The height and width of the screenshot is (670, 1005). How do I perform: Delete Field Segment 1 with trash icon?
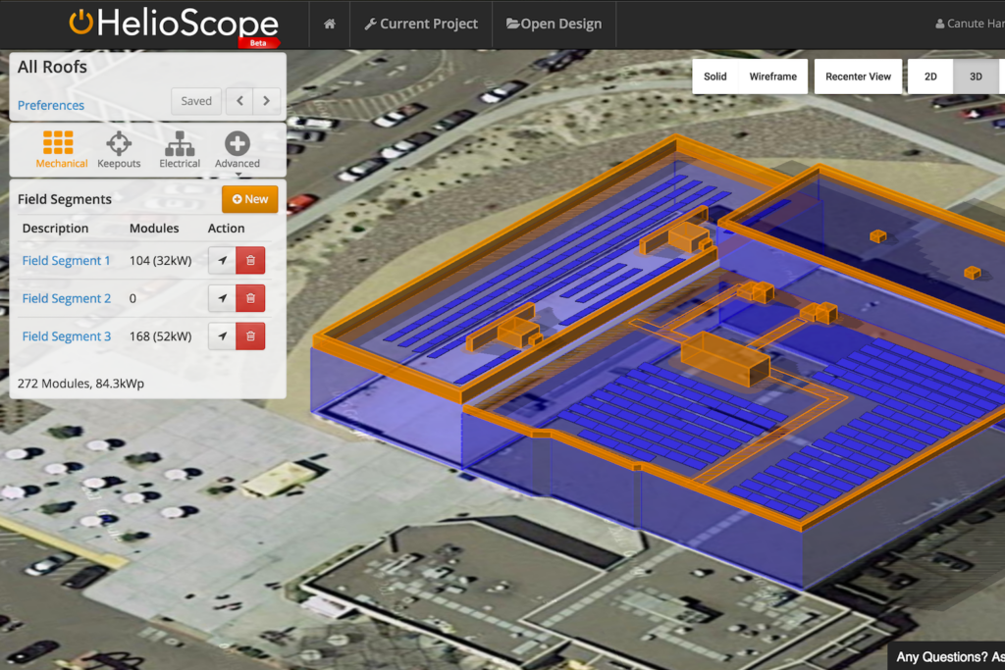click(250, 261)
